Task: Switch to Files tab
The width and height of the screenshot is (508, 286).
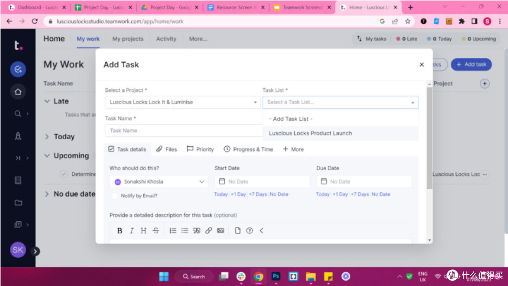Action: tap(167, 149)
